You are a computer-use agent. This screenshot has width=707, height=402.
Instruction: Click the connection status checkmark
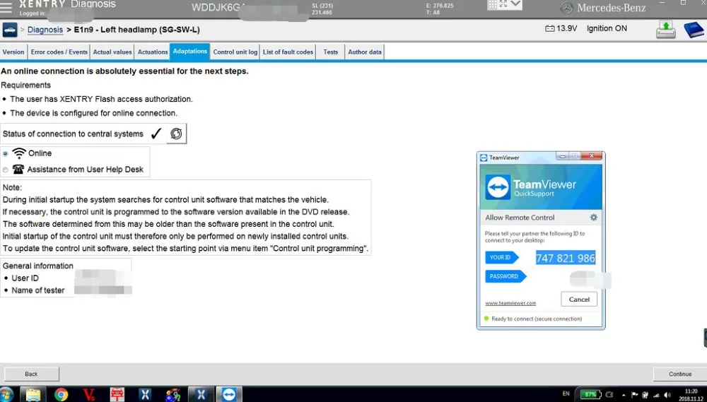tap(156, 134)
